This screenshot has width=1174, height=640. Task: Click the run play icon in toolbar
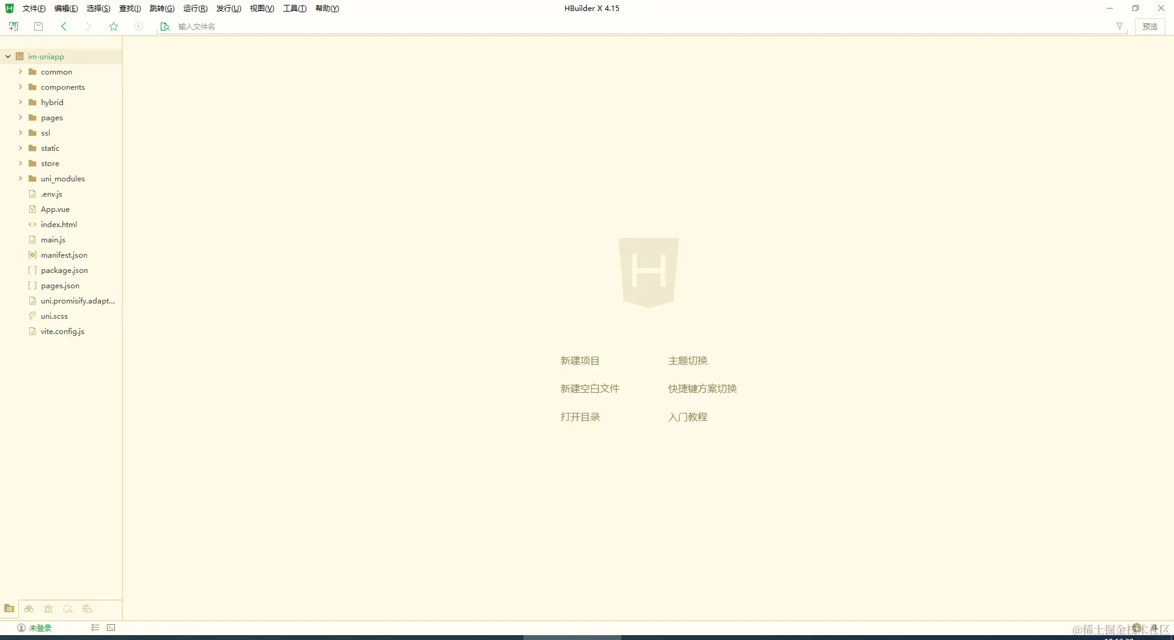(x=139, y=26)
